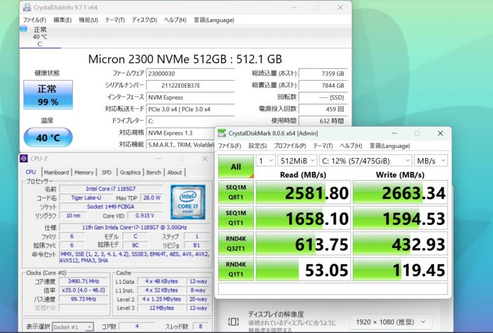Image resolution: width=493 pixels, height=333 pixels.
Task: Click the display resolution icon in Settings
Action: point(233,322)
